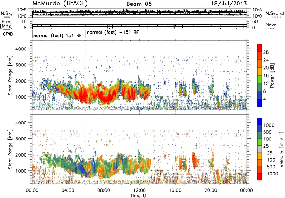Click 'Slant Range [km]' label of velocity panel
This screenshot has width=285, height=198.
click(10, 149)
